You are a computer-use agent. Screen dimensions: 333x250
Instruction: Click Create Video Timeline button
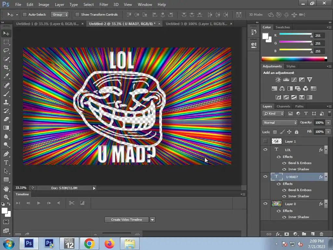pos(127,220)
